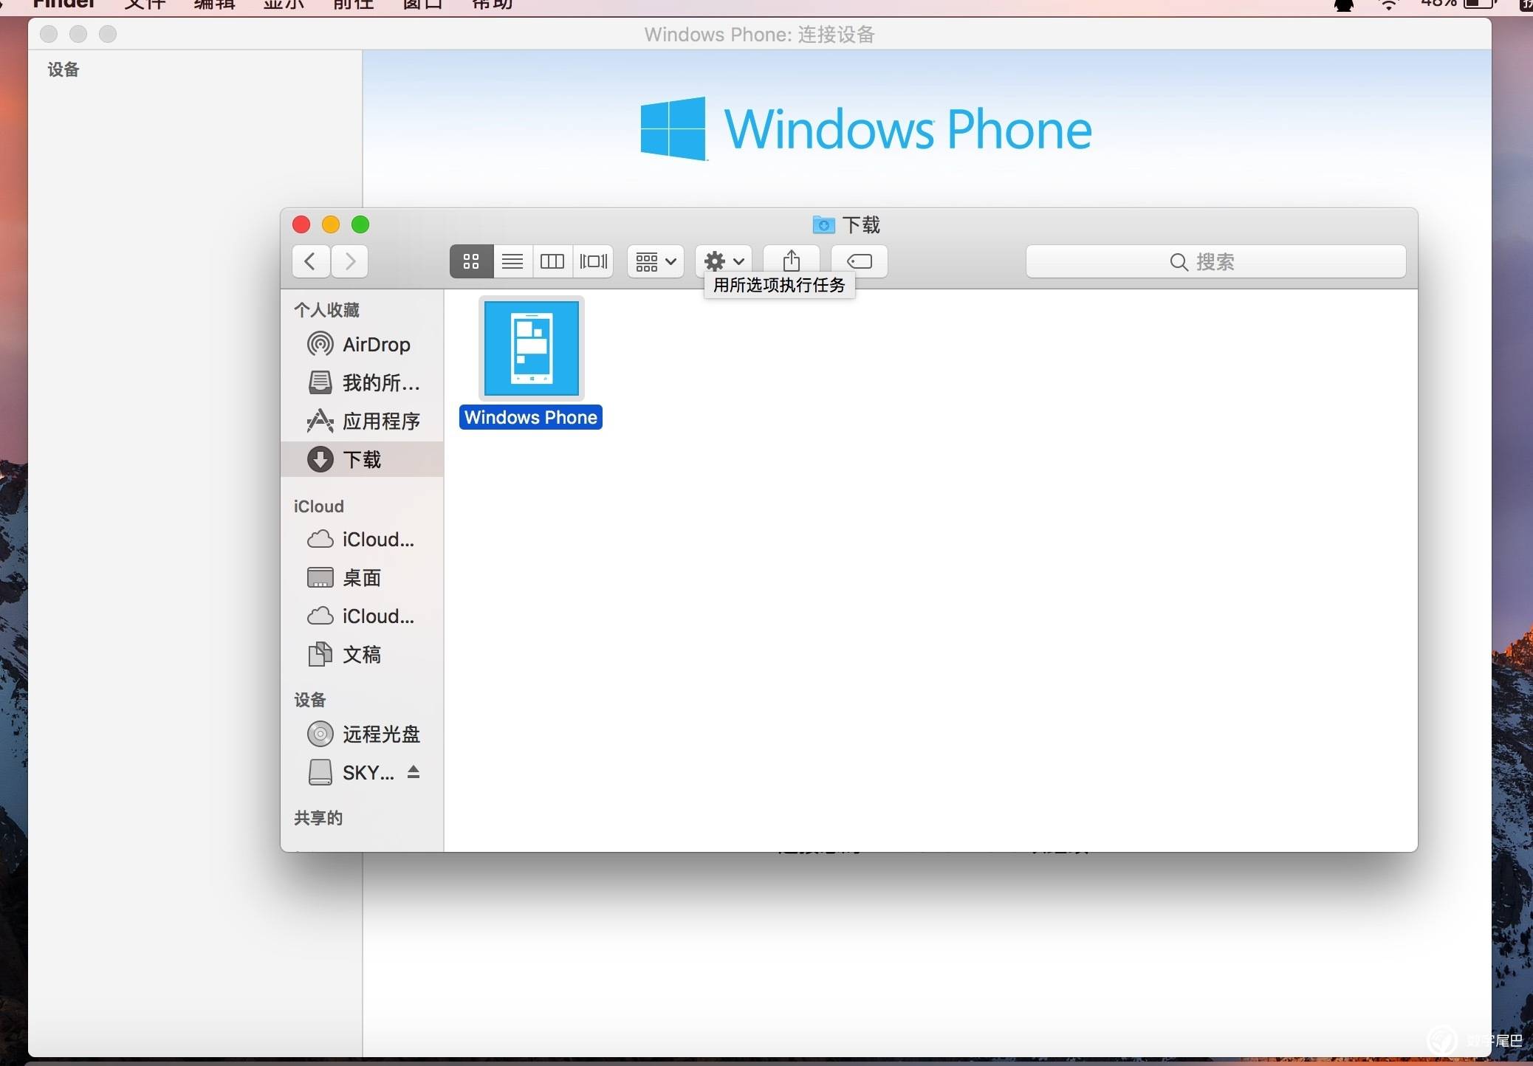Screen dimensions: 1533x1066
Task: Switch to icon view
Action: [x=471, y=261]
